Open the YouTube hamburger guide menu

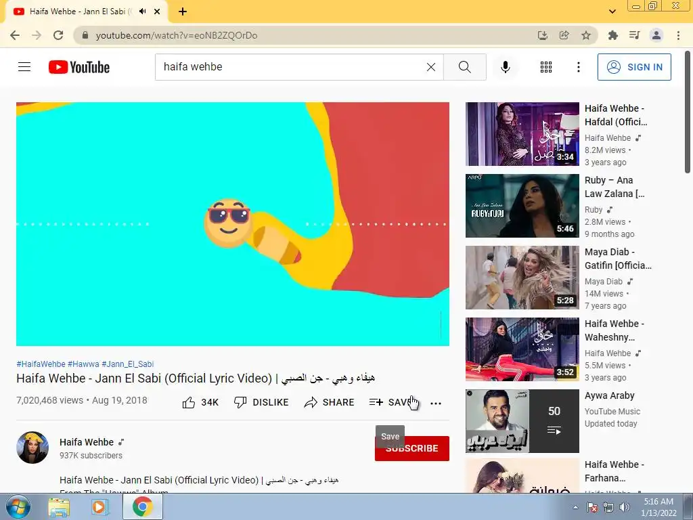(x=24, y=67)
